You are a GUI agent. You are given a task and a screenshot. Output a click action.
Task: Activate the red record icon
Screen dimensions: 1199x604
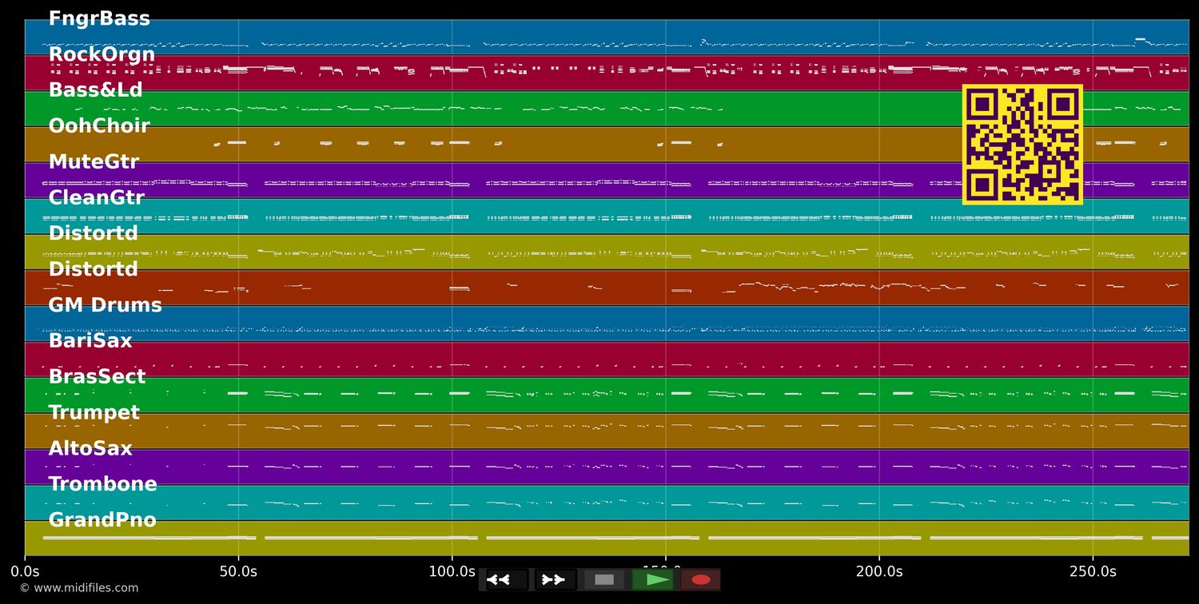click(x=701, y=579)
